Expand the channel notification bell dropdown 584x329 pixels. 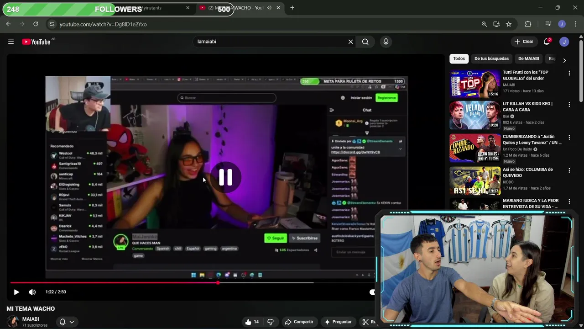[67, 322]
